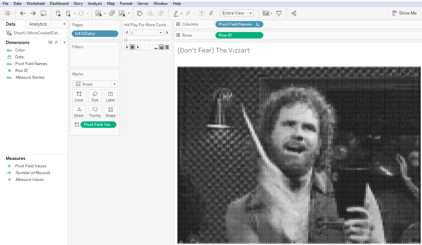Click the Show Me button
Screen dimensions: 422x245
404,13
